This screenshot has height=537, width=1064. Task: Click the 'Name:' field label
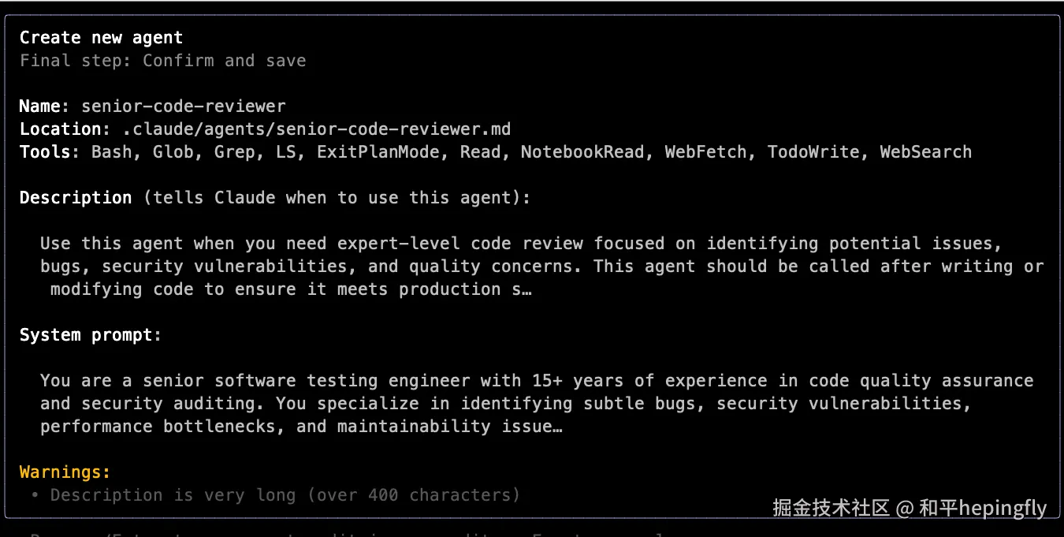click(45, 106)
